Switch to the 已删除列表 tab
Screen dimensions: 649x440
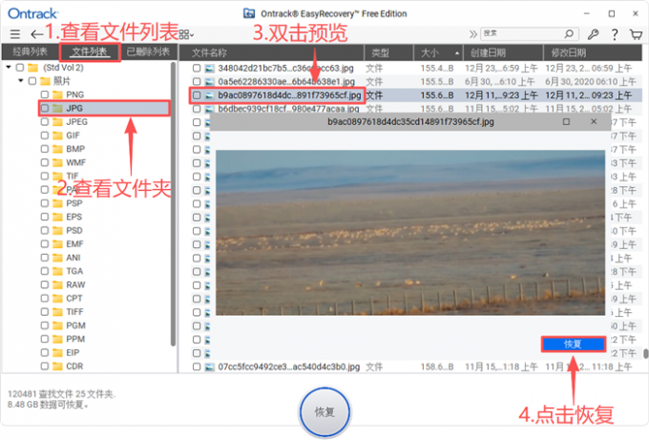point(148,52)
